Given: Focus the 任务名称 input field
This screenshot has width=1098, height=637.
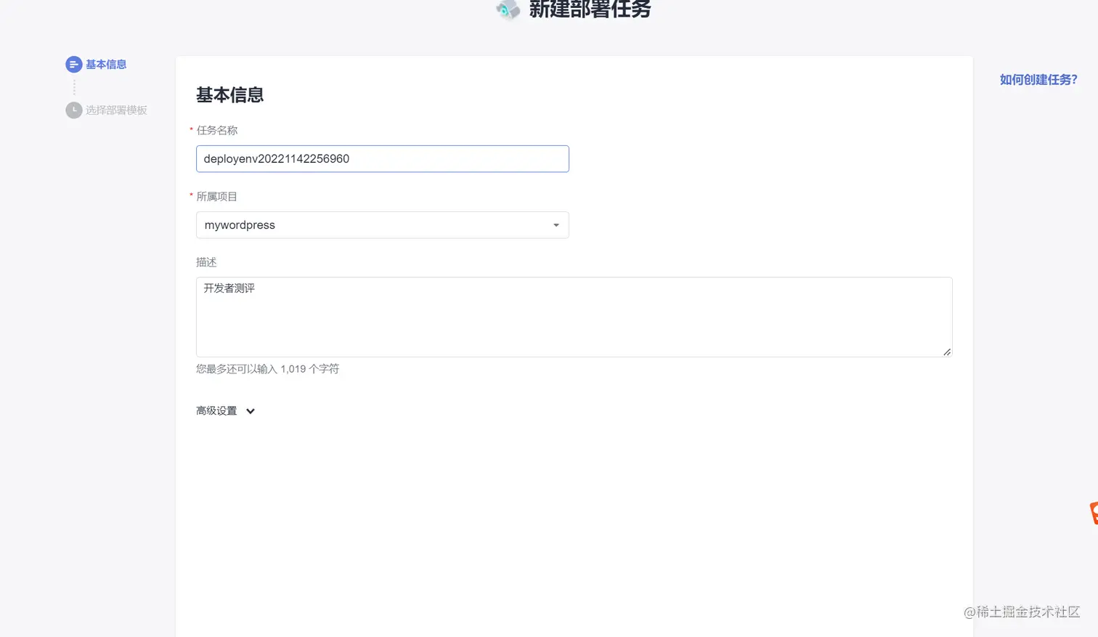Looking at the screenshot, I should 383,159.
